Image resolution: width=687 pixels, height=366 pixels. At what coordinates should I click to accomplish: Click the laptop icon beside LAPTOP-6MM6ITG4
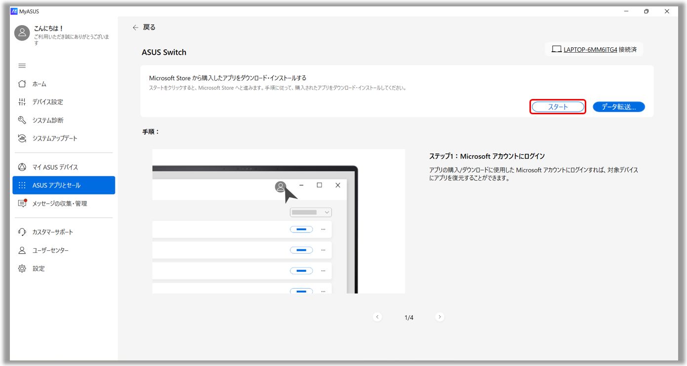point(557,49)
